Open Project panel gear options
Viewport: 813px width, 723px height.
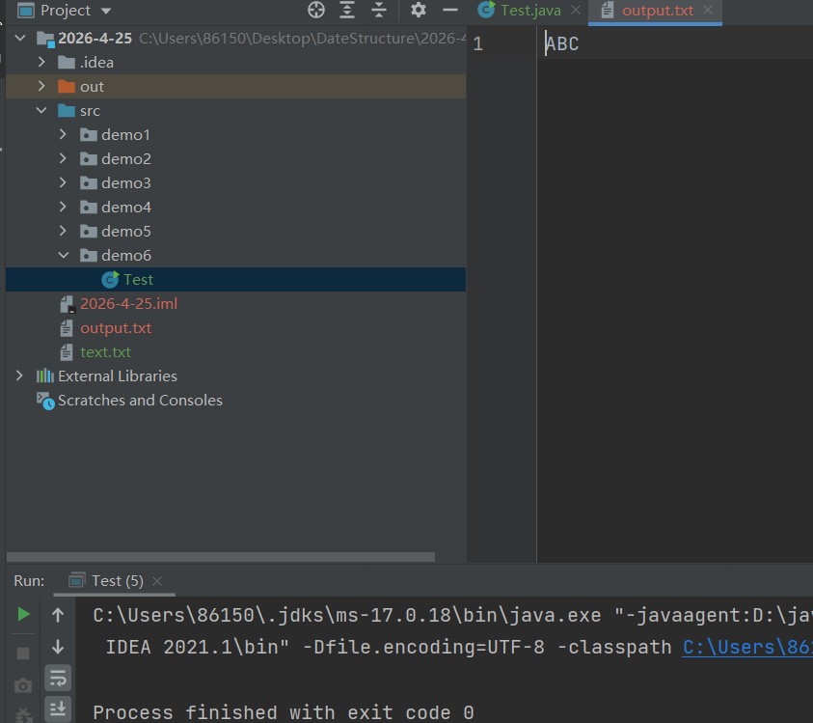click(418, 11)
